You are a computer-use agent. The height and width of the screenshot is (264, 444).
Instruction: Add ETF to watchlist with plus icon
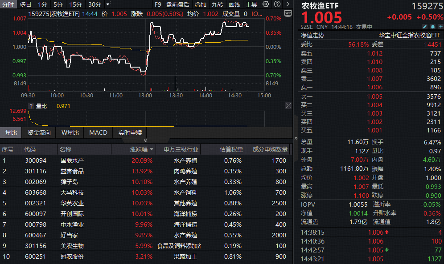tap(440, 27)
